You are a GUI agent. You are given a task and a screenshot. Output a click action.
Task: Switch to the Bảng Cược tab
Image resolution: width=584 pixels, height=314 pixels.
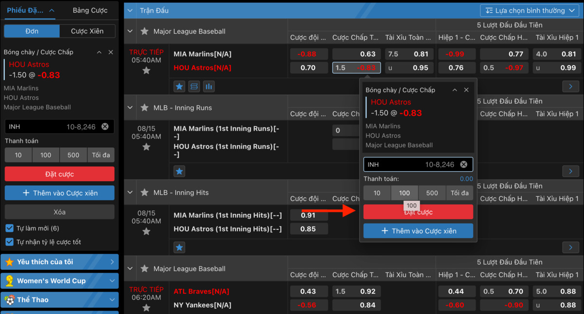(90, 10)
